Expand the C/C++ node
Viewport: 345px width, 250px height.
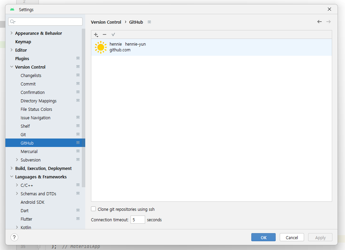click(x=17, y=185)
